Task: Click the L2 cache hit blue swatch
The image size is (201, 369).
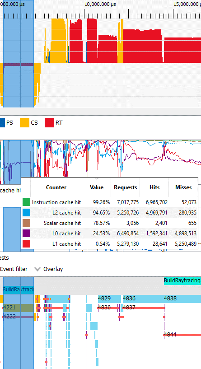Action: pyautogui.click(x=26, y=213)
